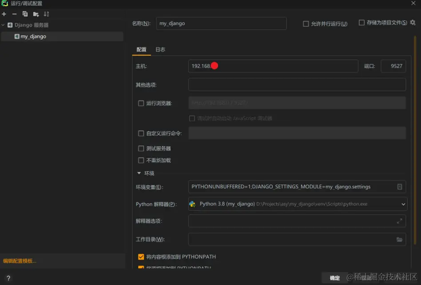Sort configurations alphabetically
The width and height of the screenshot is (421, 285).
[47, 14]
